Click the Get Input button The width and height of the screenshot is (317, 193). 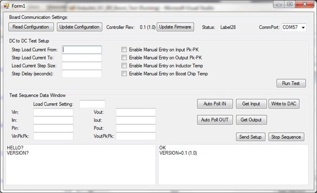click(251, 104)
